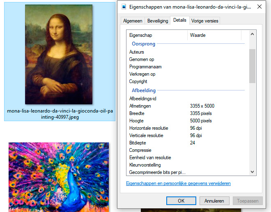Select the Vorige versies tab

tap(205, 21)
